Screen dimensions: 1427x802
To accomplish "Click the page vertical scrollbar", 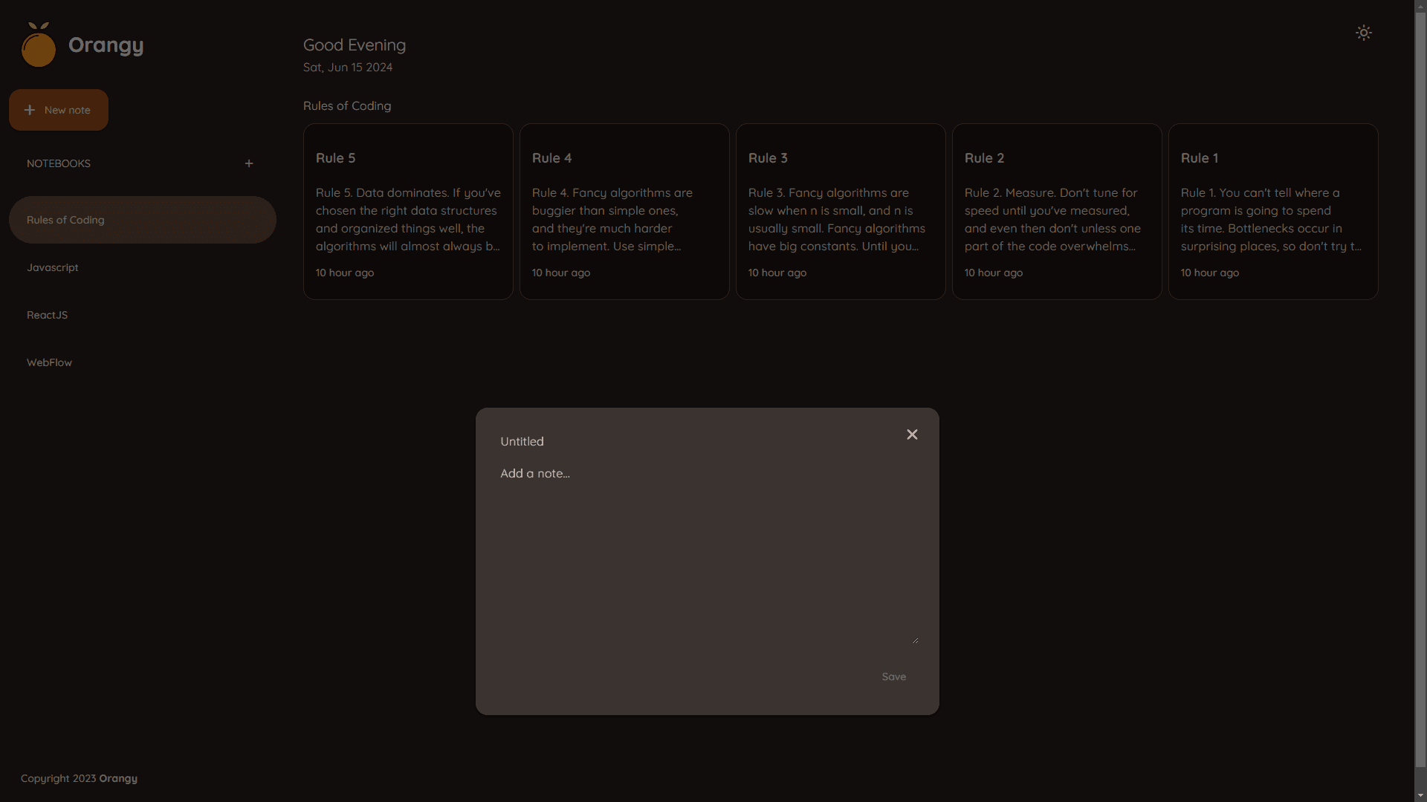I will click(x=1420, y=386).
